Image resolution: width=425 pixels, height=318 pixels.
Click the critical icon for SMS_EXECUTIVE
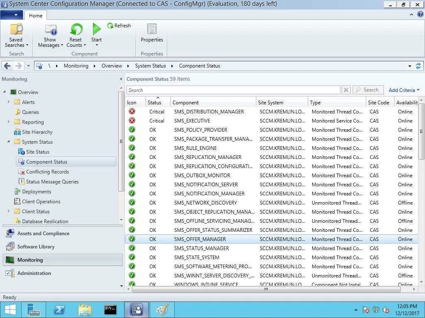pyautogui.click(x=132, y=120)
